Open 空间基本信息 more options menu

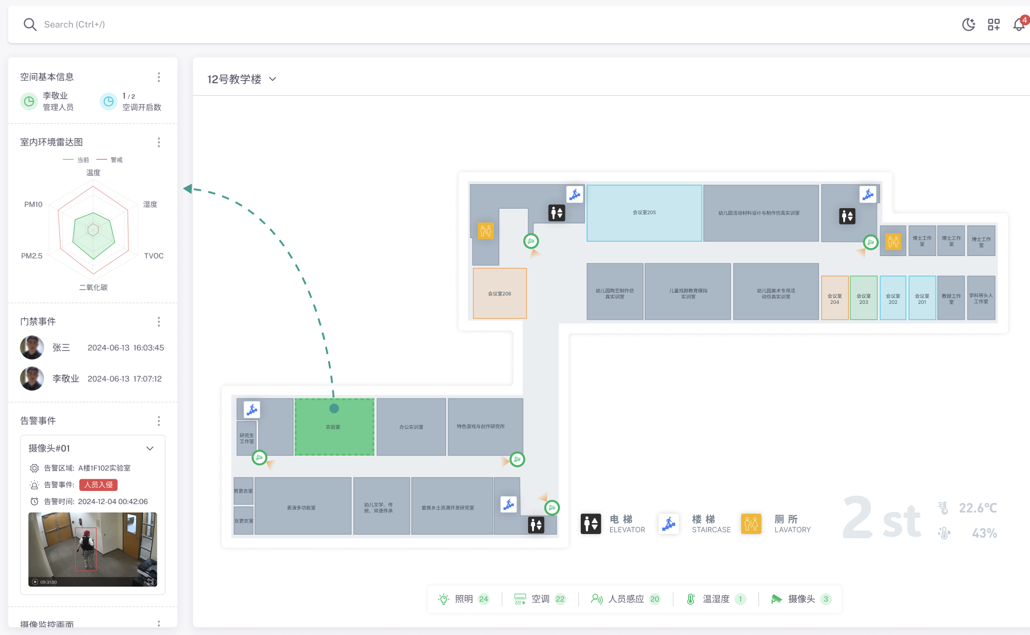[159, 77]
